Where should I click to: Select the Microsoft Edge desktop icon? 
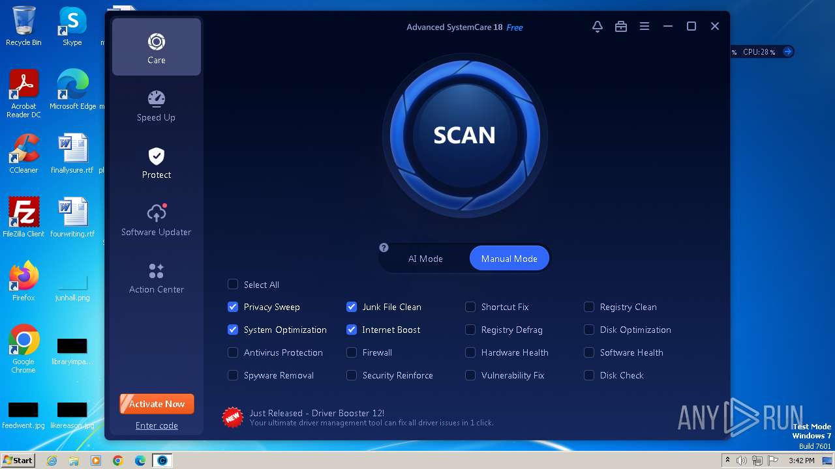[73, 90]
